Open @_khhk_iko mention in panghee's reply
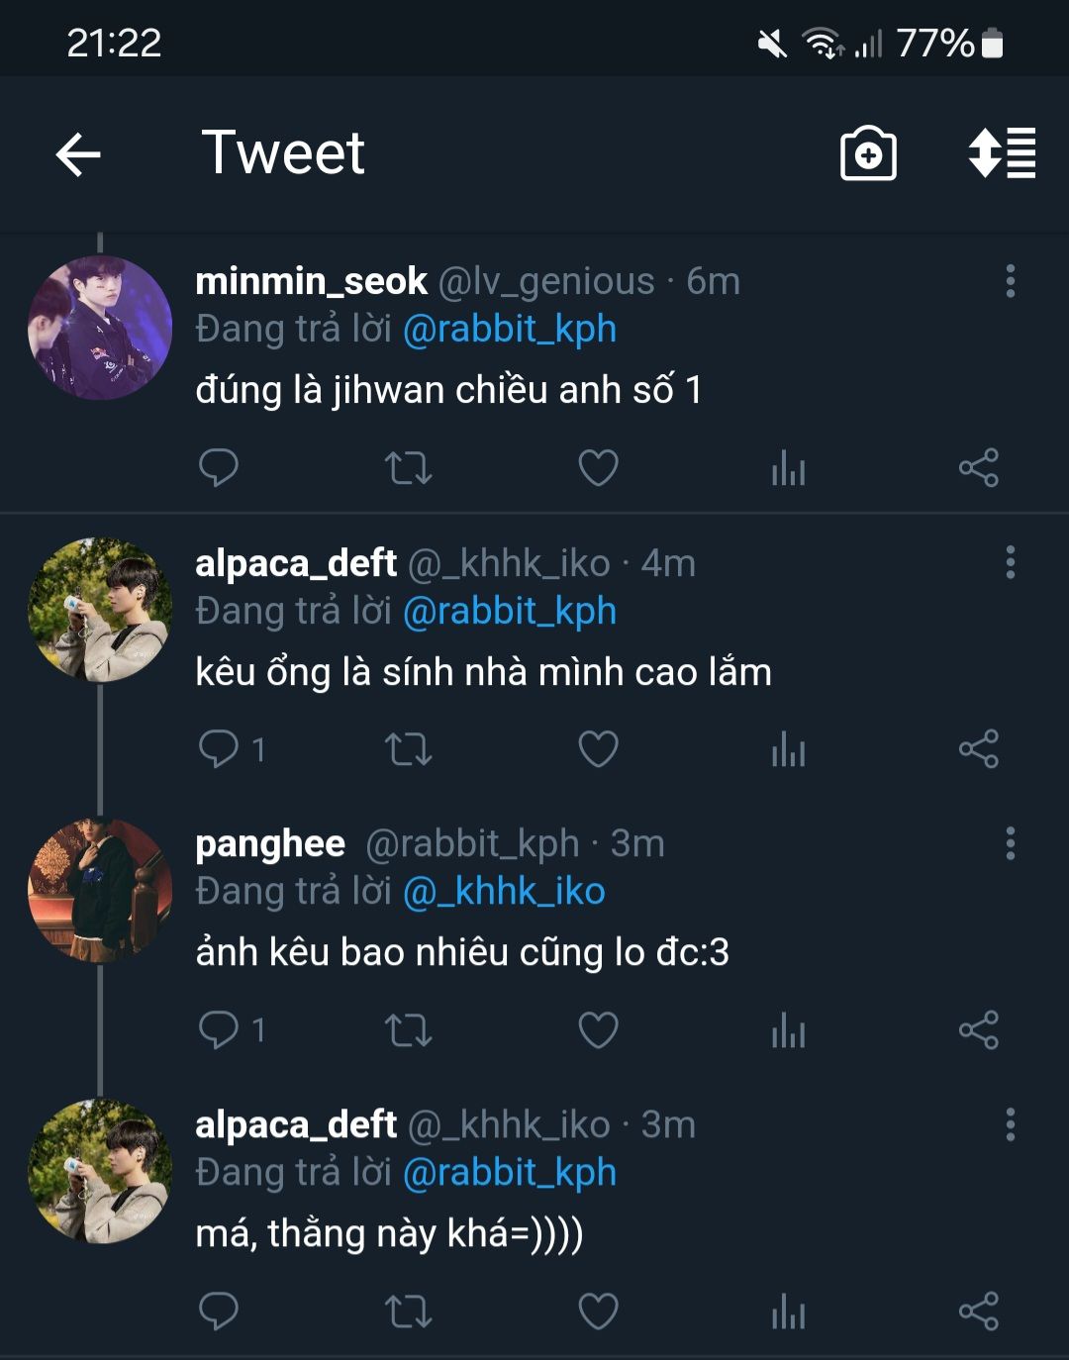This screenshot has width=1069, height=1360. (x=504, y=892)
